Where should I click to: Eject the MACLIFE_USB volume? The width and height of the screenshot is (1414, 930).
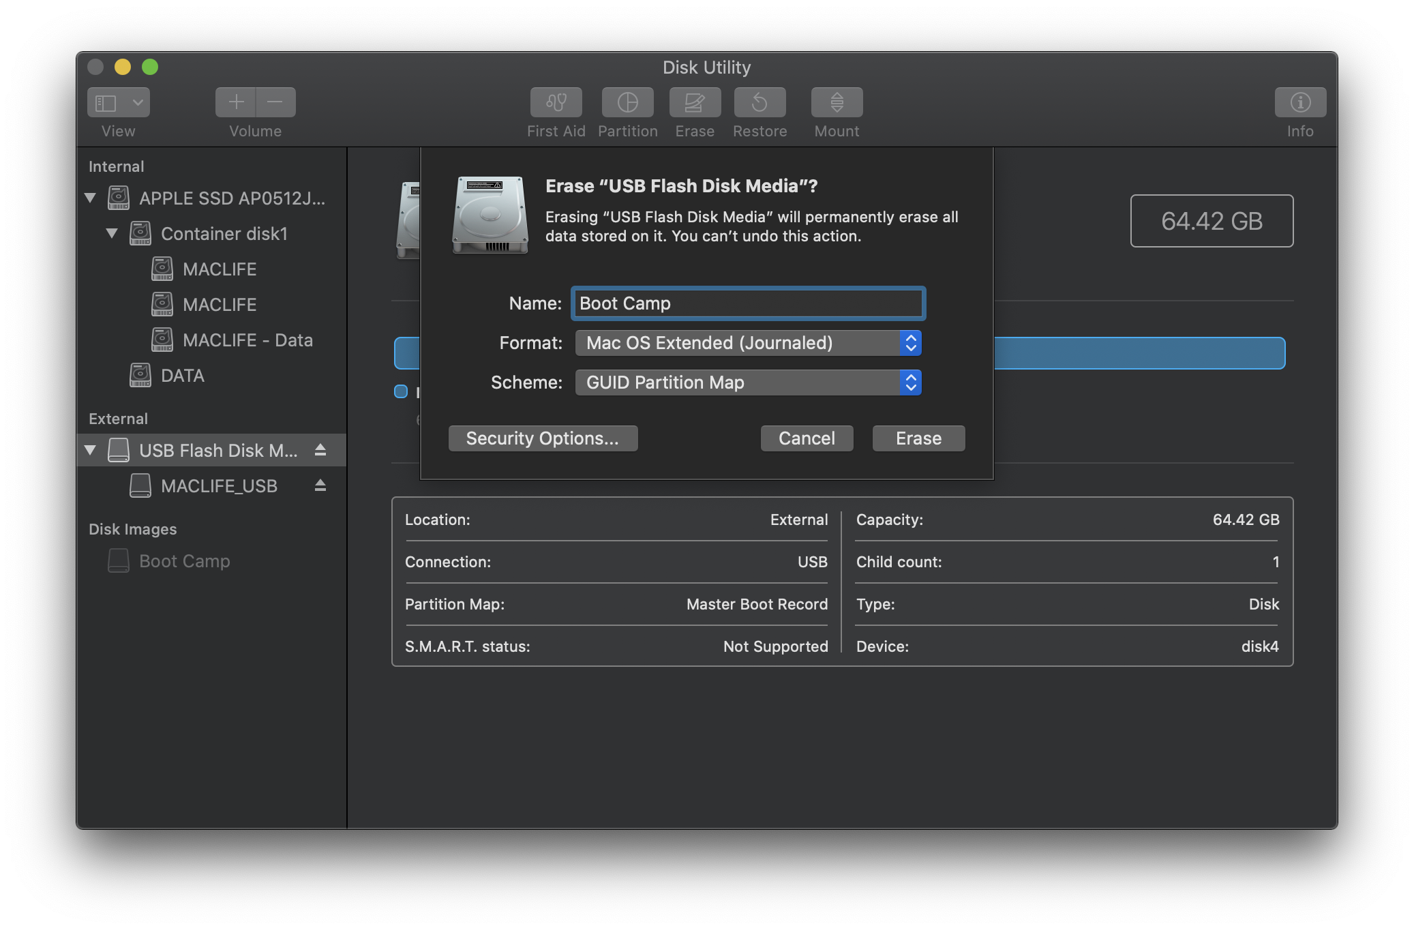pos(320,485)
